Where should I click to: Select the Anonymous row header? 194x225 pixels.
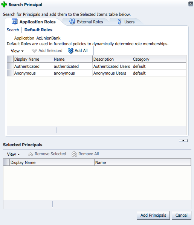10,73
